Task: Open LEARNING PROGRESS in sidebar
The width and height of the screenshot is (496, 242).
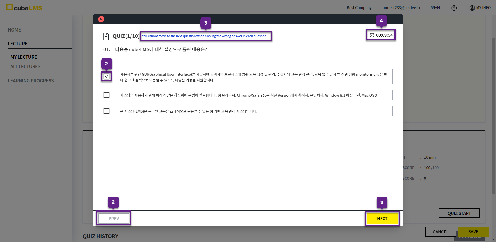Action: pos(31,81)
